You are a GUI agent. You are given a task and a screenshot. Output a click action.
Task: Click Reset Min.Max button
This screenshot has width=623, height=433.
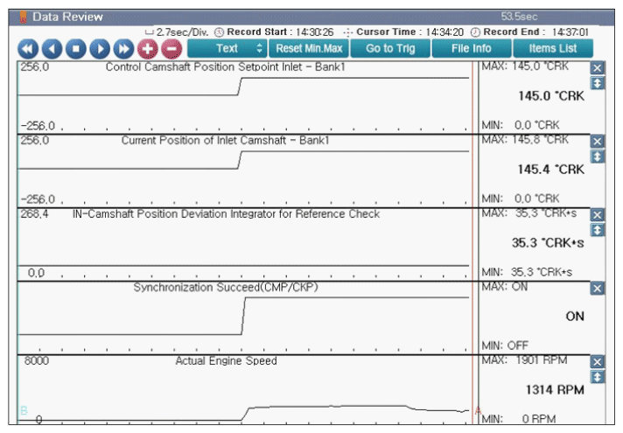[309, 48]
